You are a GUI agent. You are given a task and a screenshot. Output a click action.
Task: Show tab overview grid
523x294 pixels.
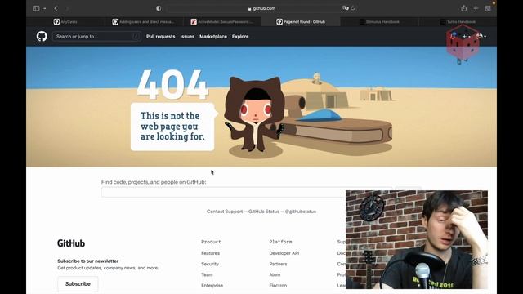coord(488,8)
